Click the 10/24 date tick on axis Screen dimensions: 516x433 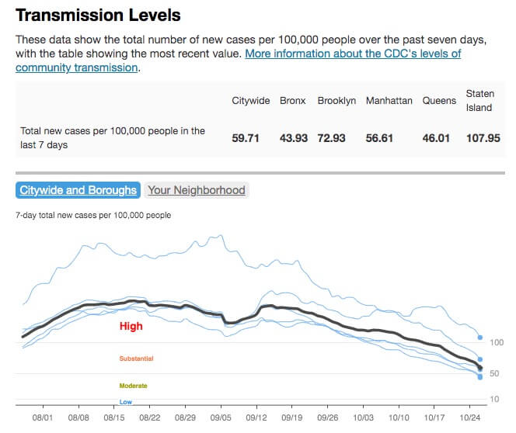[471, 417]
